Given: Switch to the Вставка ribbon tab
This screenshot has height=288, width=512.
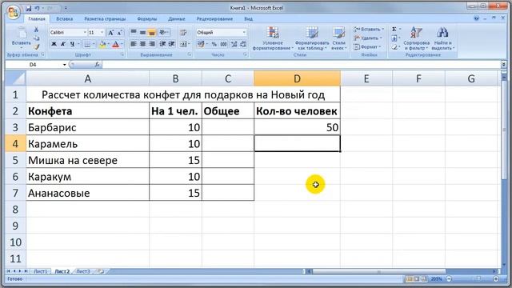Looking at the screenshot, I should pos(64,19).
